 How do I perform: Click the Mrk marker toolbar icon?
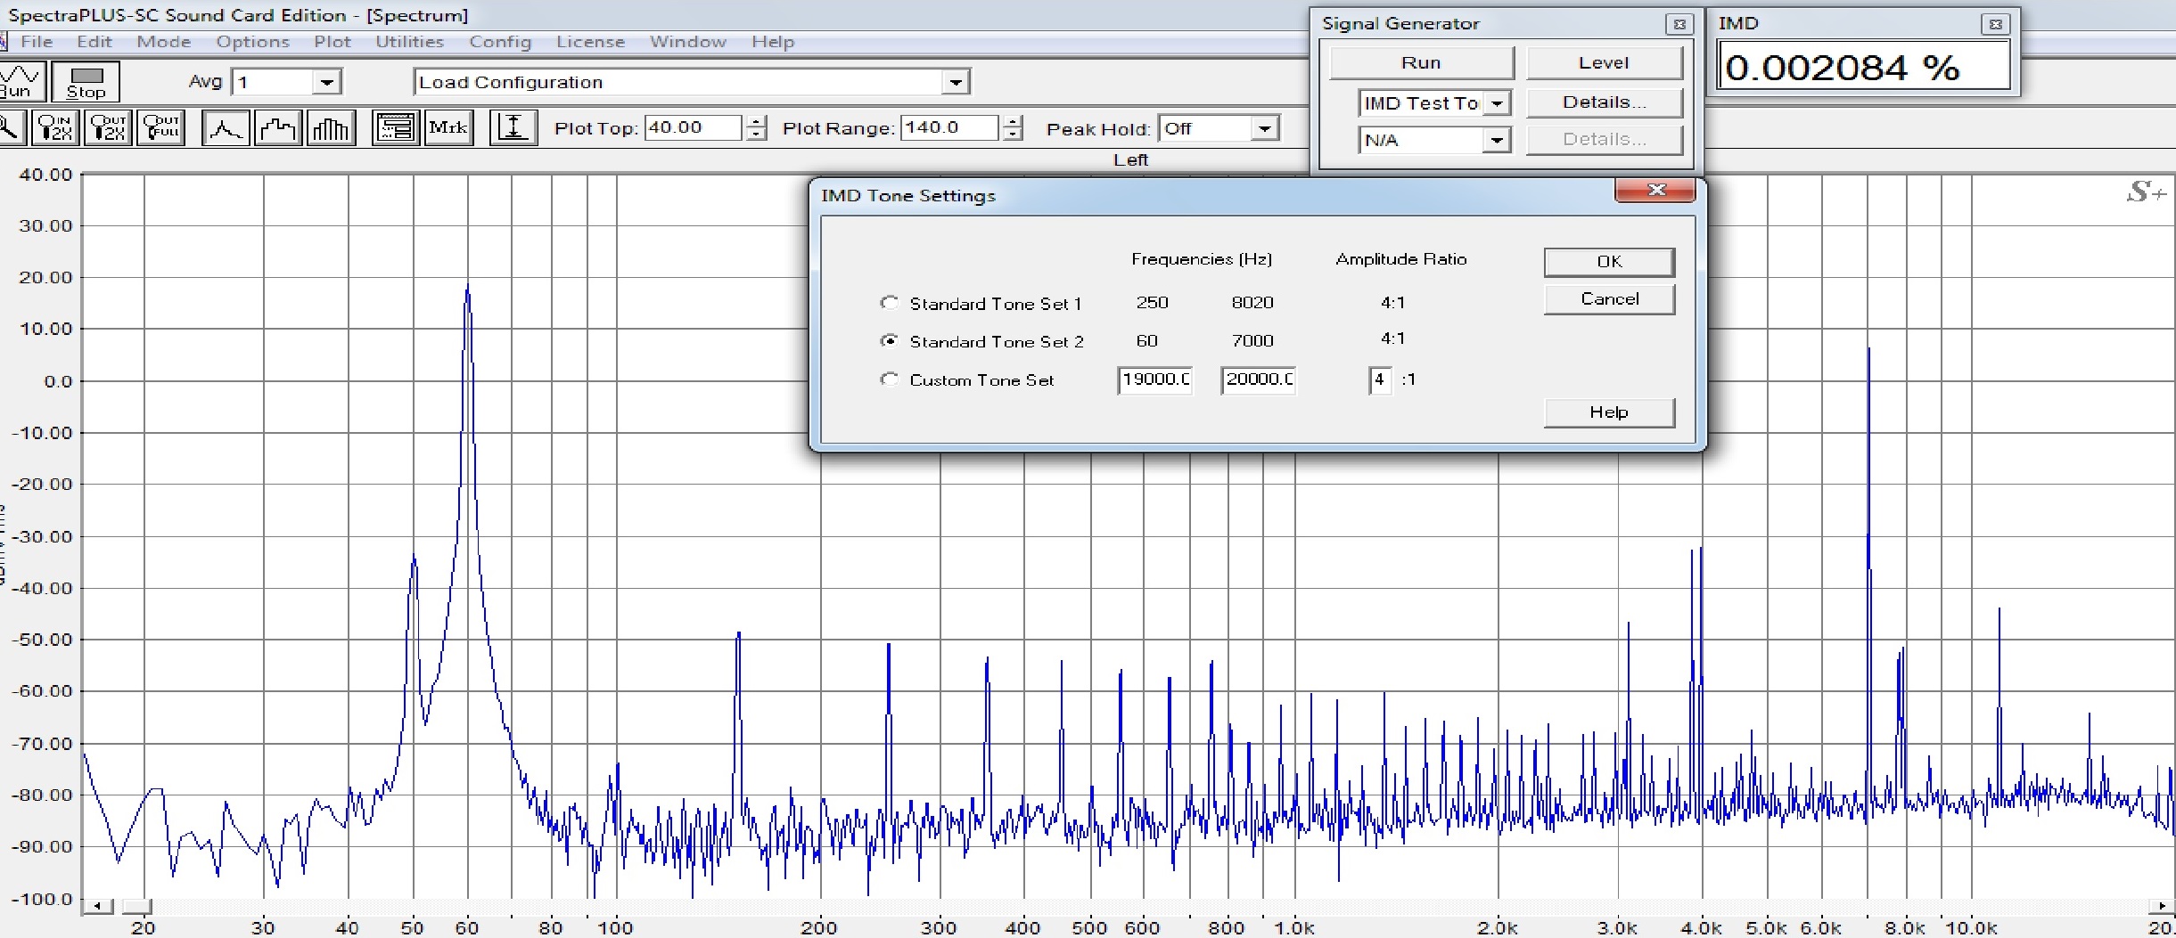click(448, 128)
